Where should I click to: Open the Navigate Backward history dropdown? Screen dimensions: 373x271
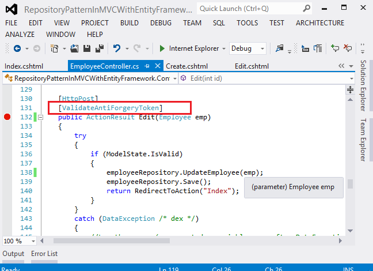point(27,49)
